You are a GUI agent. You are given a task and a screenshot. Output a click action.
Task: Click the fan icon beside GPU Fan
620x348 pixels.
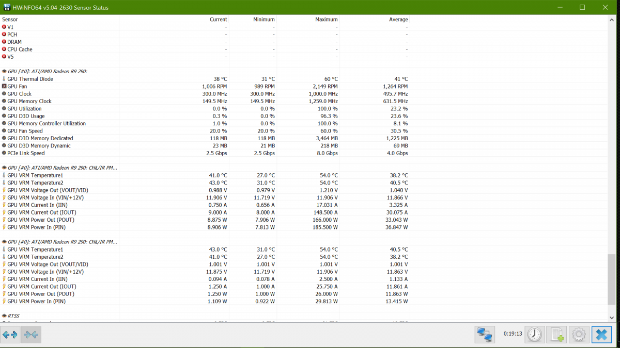pos(4,87)
